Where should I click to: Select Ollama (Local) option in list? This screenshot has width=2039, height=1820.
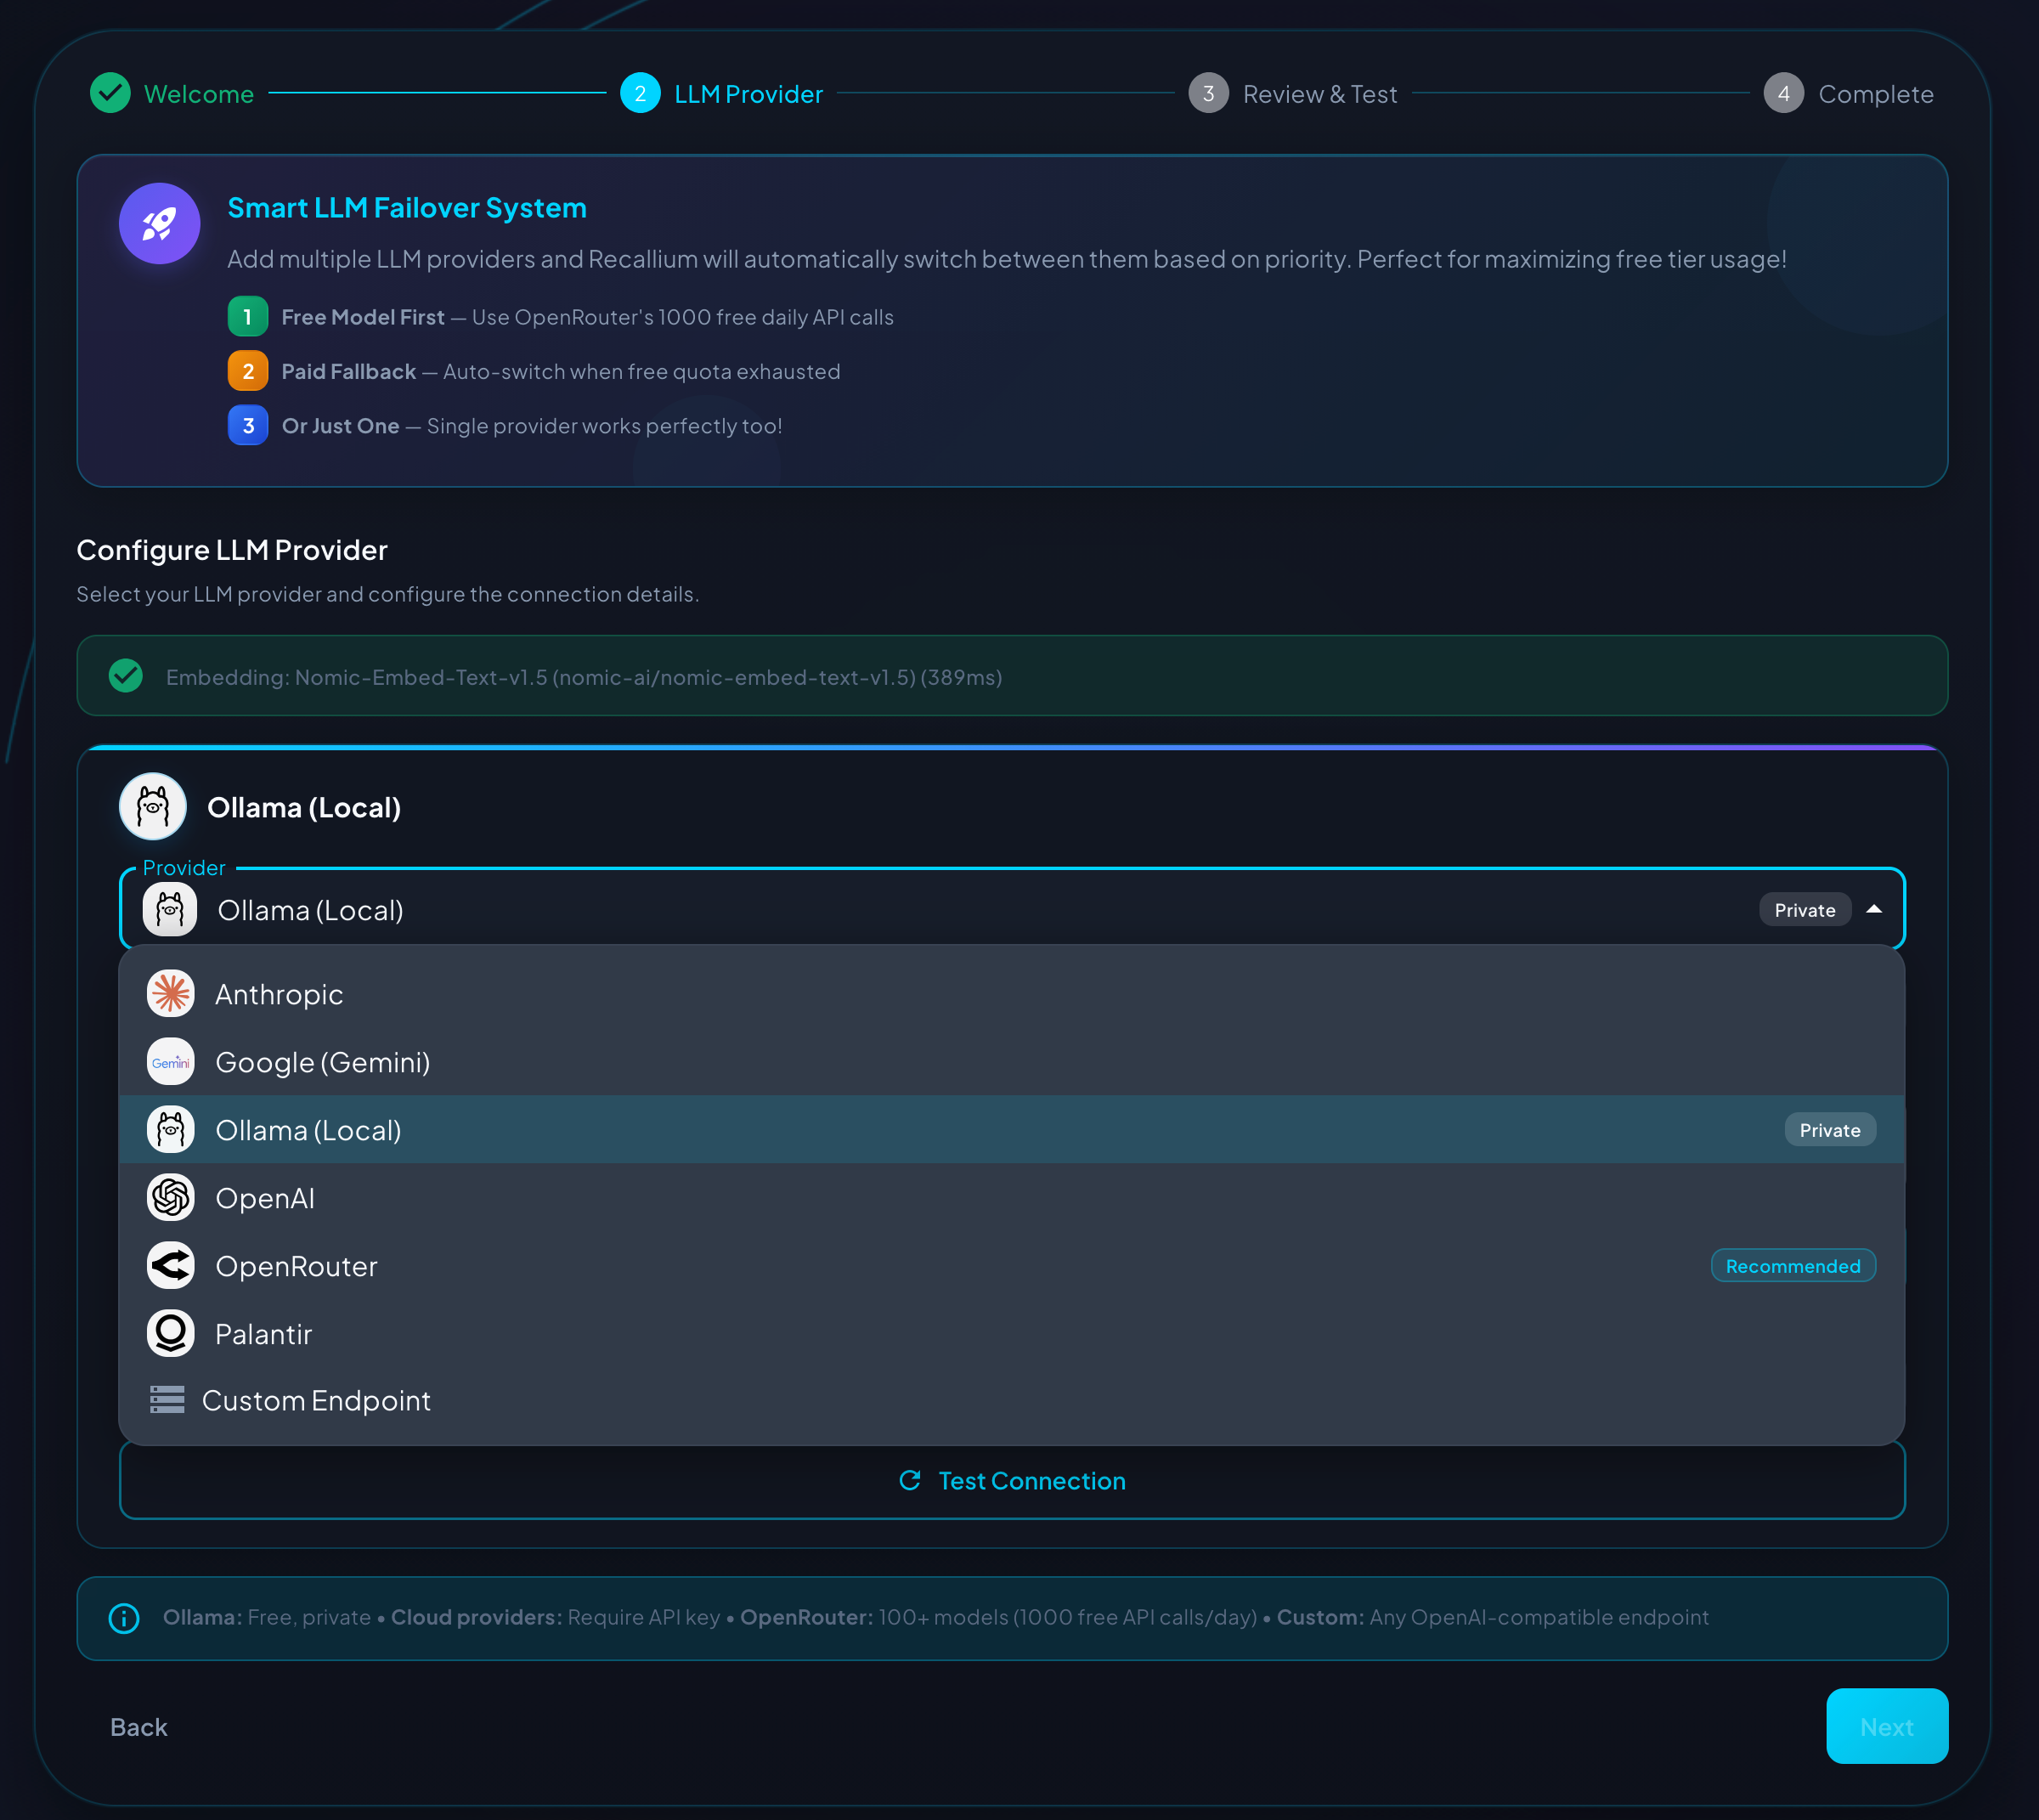pyautogui.click(x=1012, y=1130)
